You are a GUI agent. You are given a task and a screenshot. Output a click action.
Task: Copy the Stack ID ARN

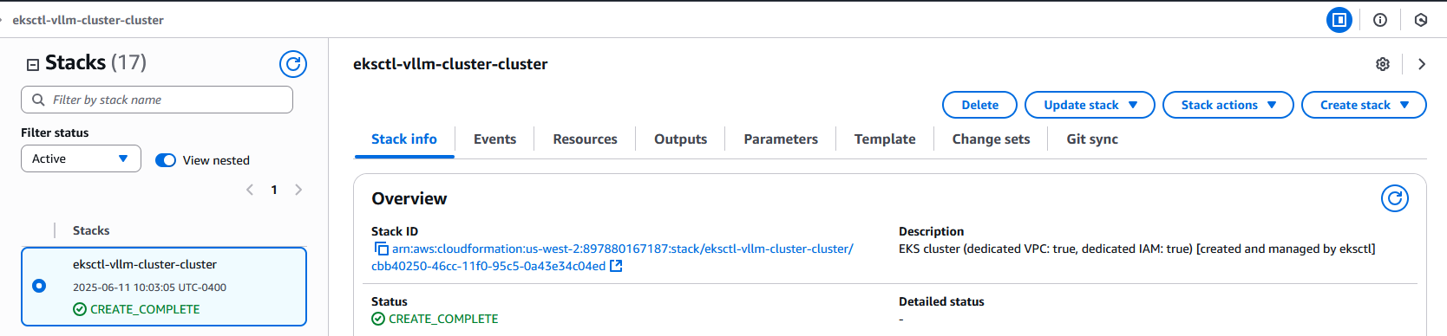[x=381, y=249]
